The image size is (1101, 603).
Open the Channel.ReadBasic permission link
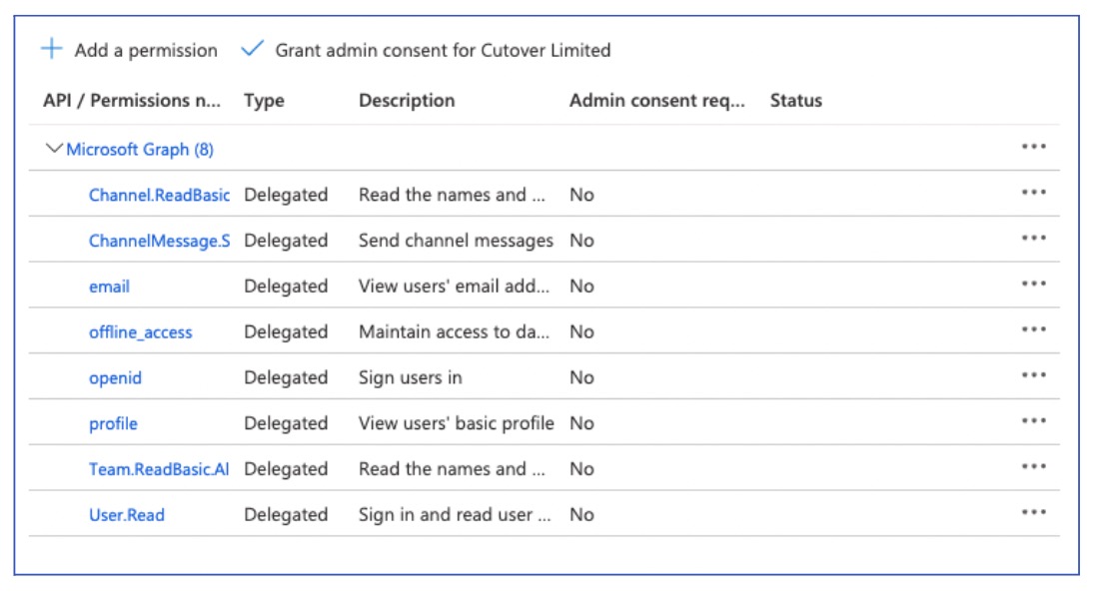(159, 196)
